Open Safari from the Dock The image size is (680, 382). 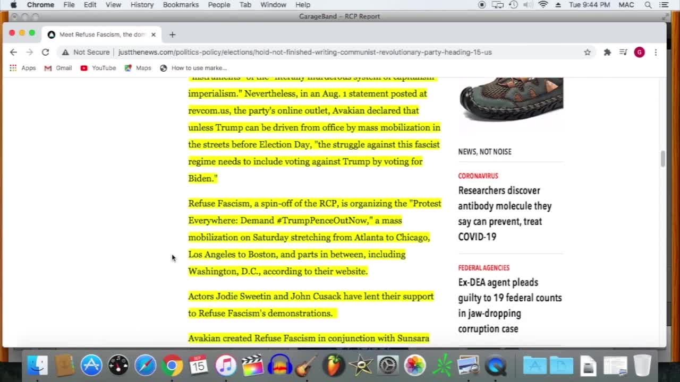pyautogui.click(x=145, y=365)
